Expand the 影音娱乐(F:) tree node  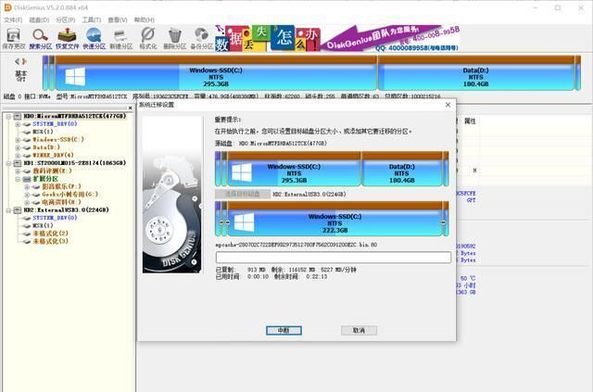[27, 187]
